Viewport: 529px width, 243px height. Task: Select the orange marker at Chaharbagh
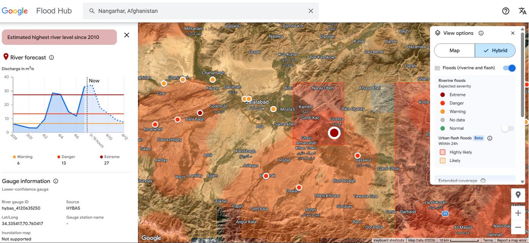click(x=212, y=80)
